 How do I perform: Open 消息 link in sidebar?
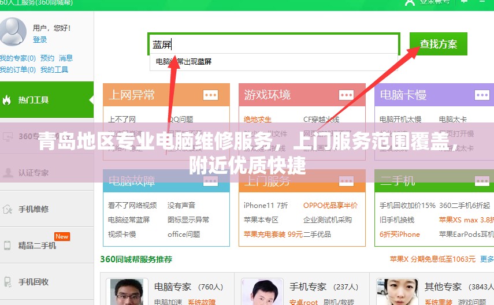click(65, 58)
